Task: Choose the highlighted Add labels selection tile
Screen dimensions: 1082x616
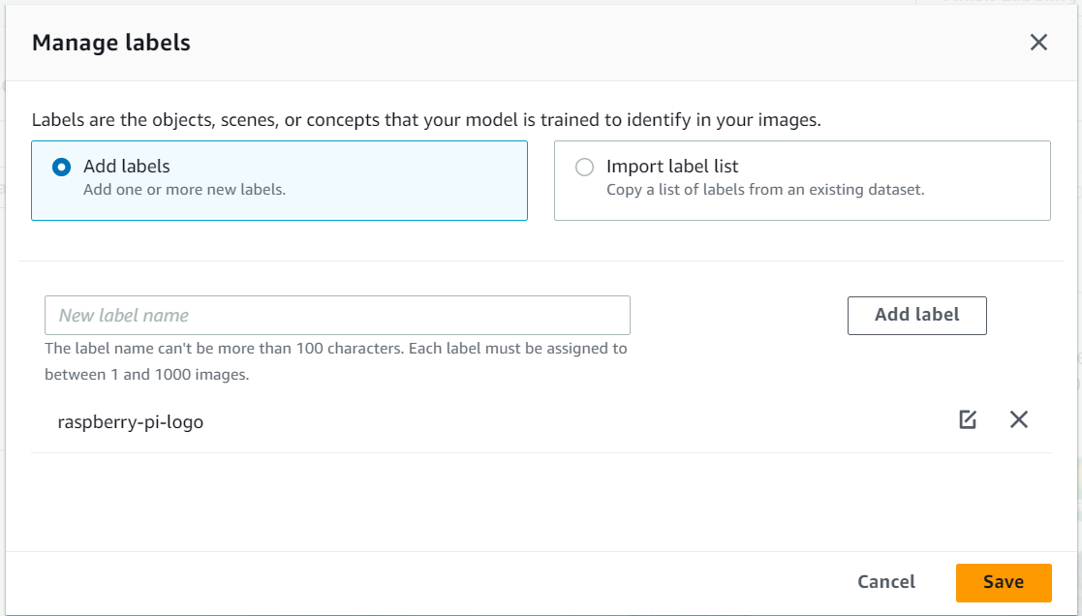Action: (x=280, y=181)
